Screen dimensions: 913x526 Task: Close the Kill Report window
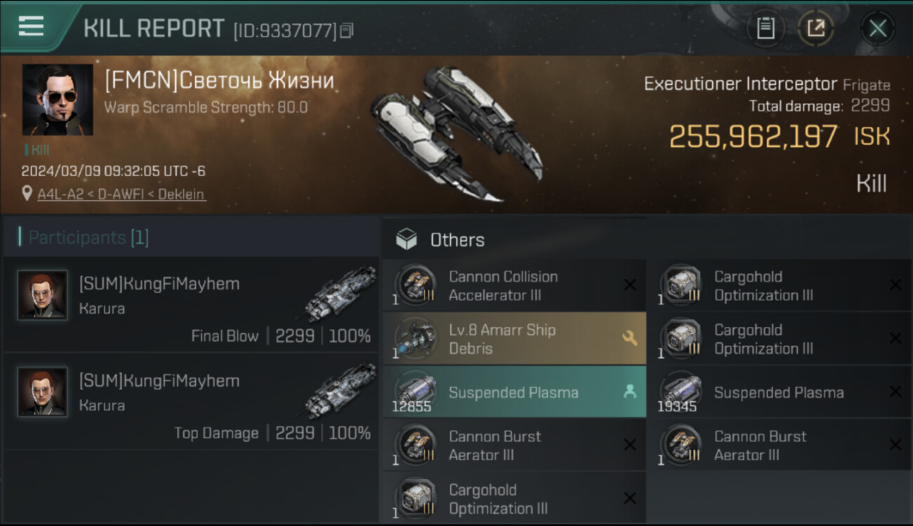877,28
